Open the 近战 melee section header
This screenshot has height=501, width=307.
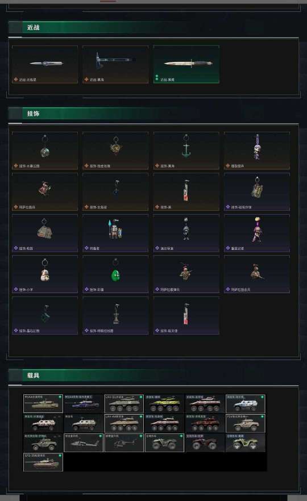tap(33, 27)
